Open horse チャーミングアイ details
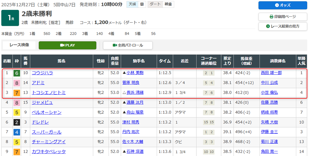The image size is (309, 156). tap(49, 142)
